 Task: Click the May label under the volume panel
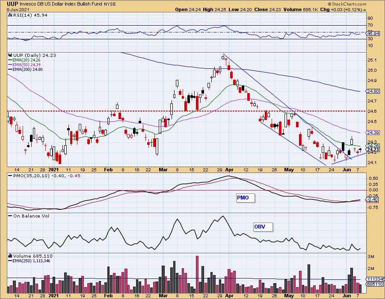[x=289, y=296]
